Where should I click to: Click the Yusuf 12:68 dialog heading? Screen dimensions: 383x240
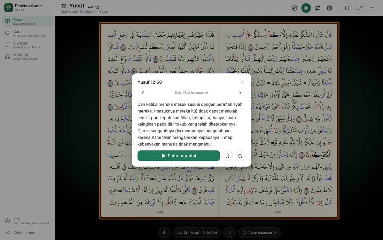tap(150, 82)
